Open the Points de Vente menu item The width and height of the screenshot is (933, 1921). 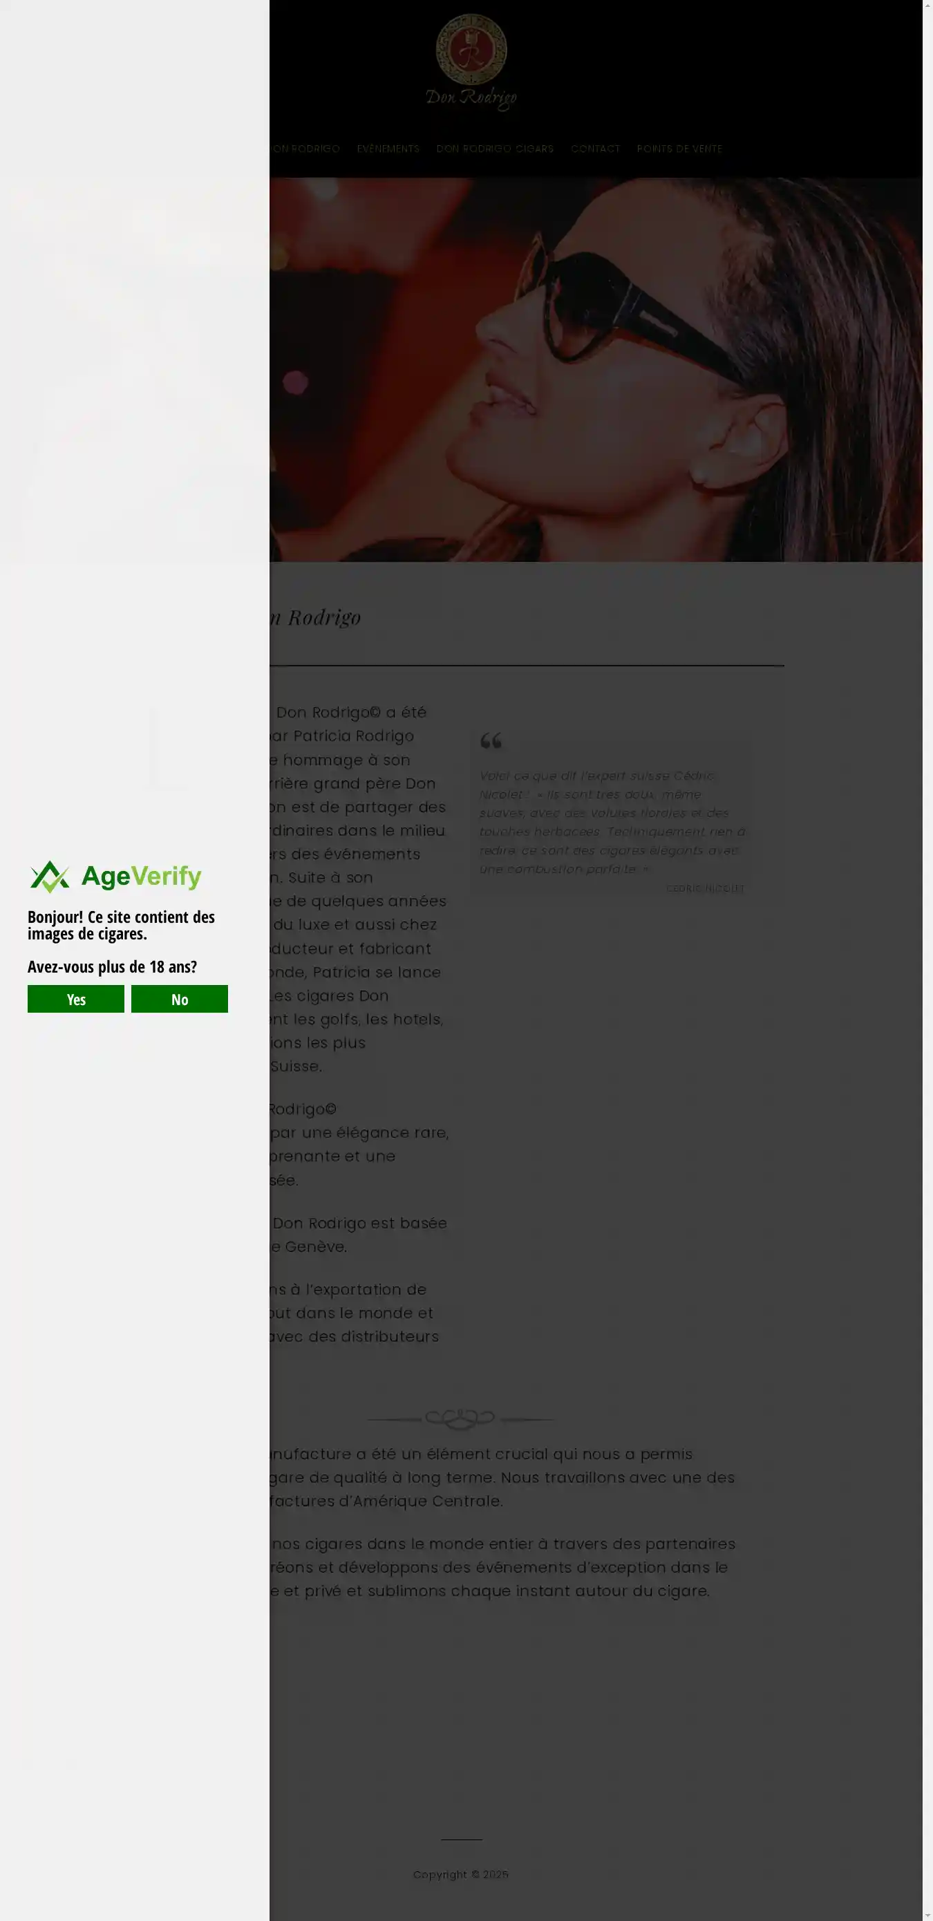(679, 149)
